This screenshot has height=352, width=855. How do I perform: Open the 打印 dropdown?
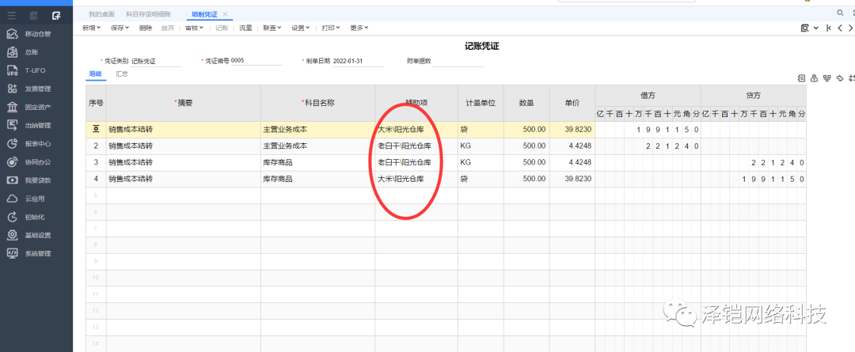(330, 28)
